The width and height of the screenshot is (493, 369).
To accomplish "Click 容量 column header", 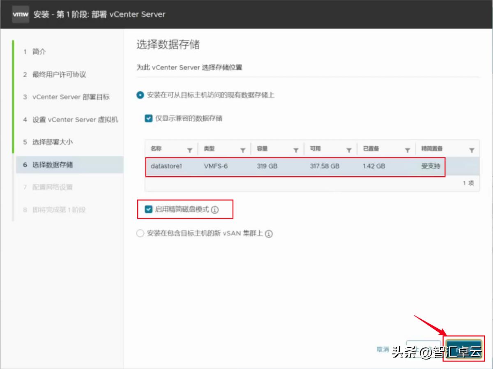I will coord(262,149).
